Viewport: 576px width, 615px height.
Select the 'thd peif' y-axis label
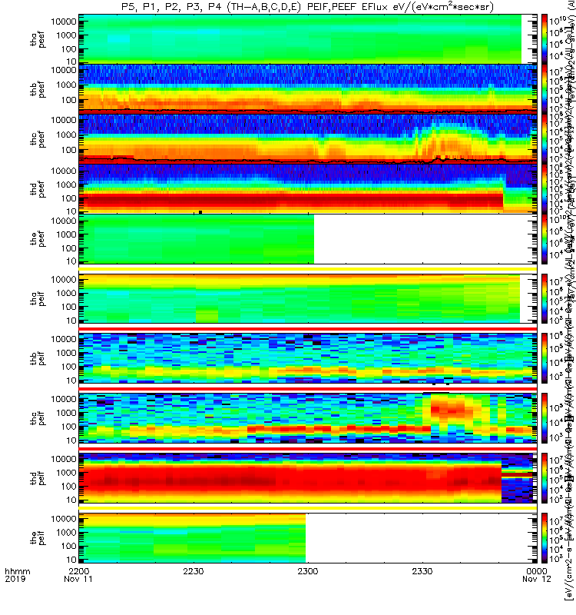click(x=38, y=478)
